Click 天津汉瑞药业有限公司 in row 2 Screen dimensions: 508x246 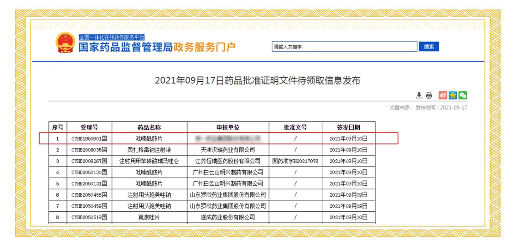coord(228,150)
